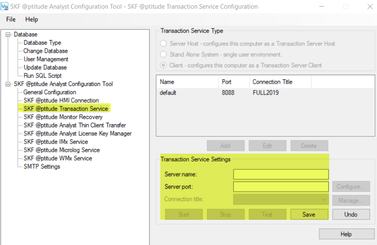Image resolution: width=377 pixels, height=245 pixels.
Task: Click the Connection Title column header
Action: (281, 82)
